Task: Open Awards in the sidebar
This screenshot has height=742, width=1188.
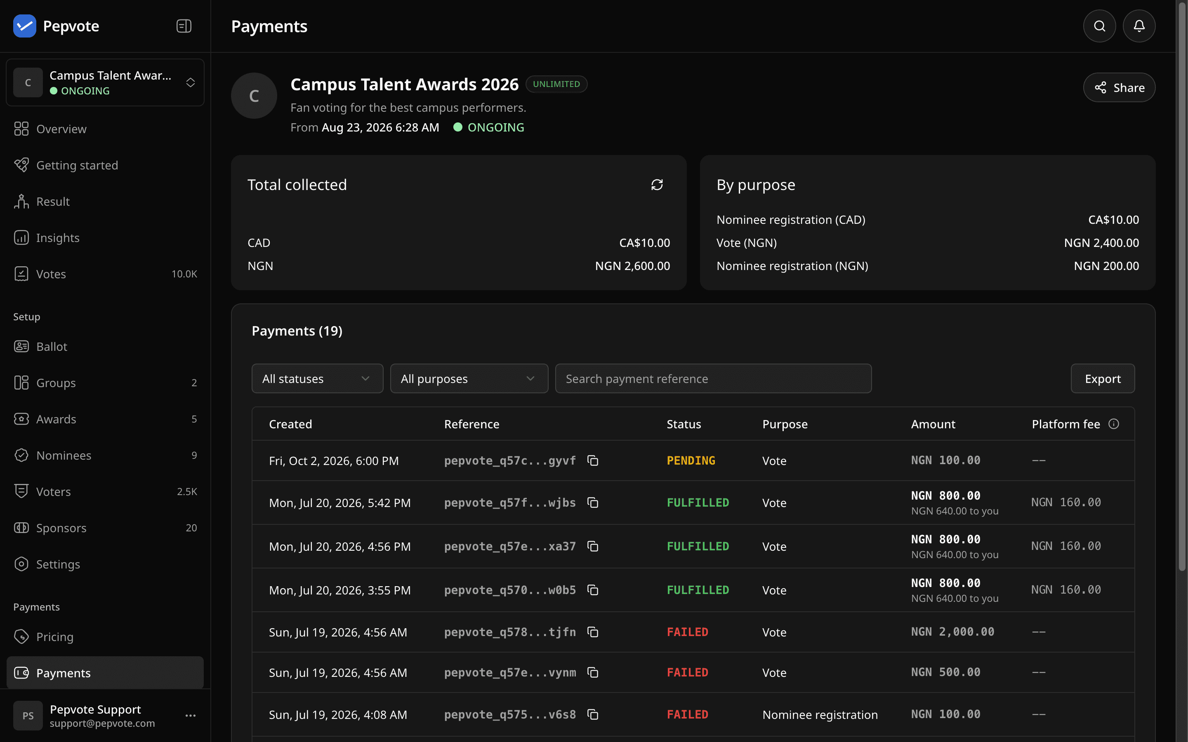Action: click(105, 419)
